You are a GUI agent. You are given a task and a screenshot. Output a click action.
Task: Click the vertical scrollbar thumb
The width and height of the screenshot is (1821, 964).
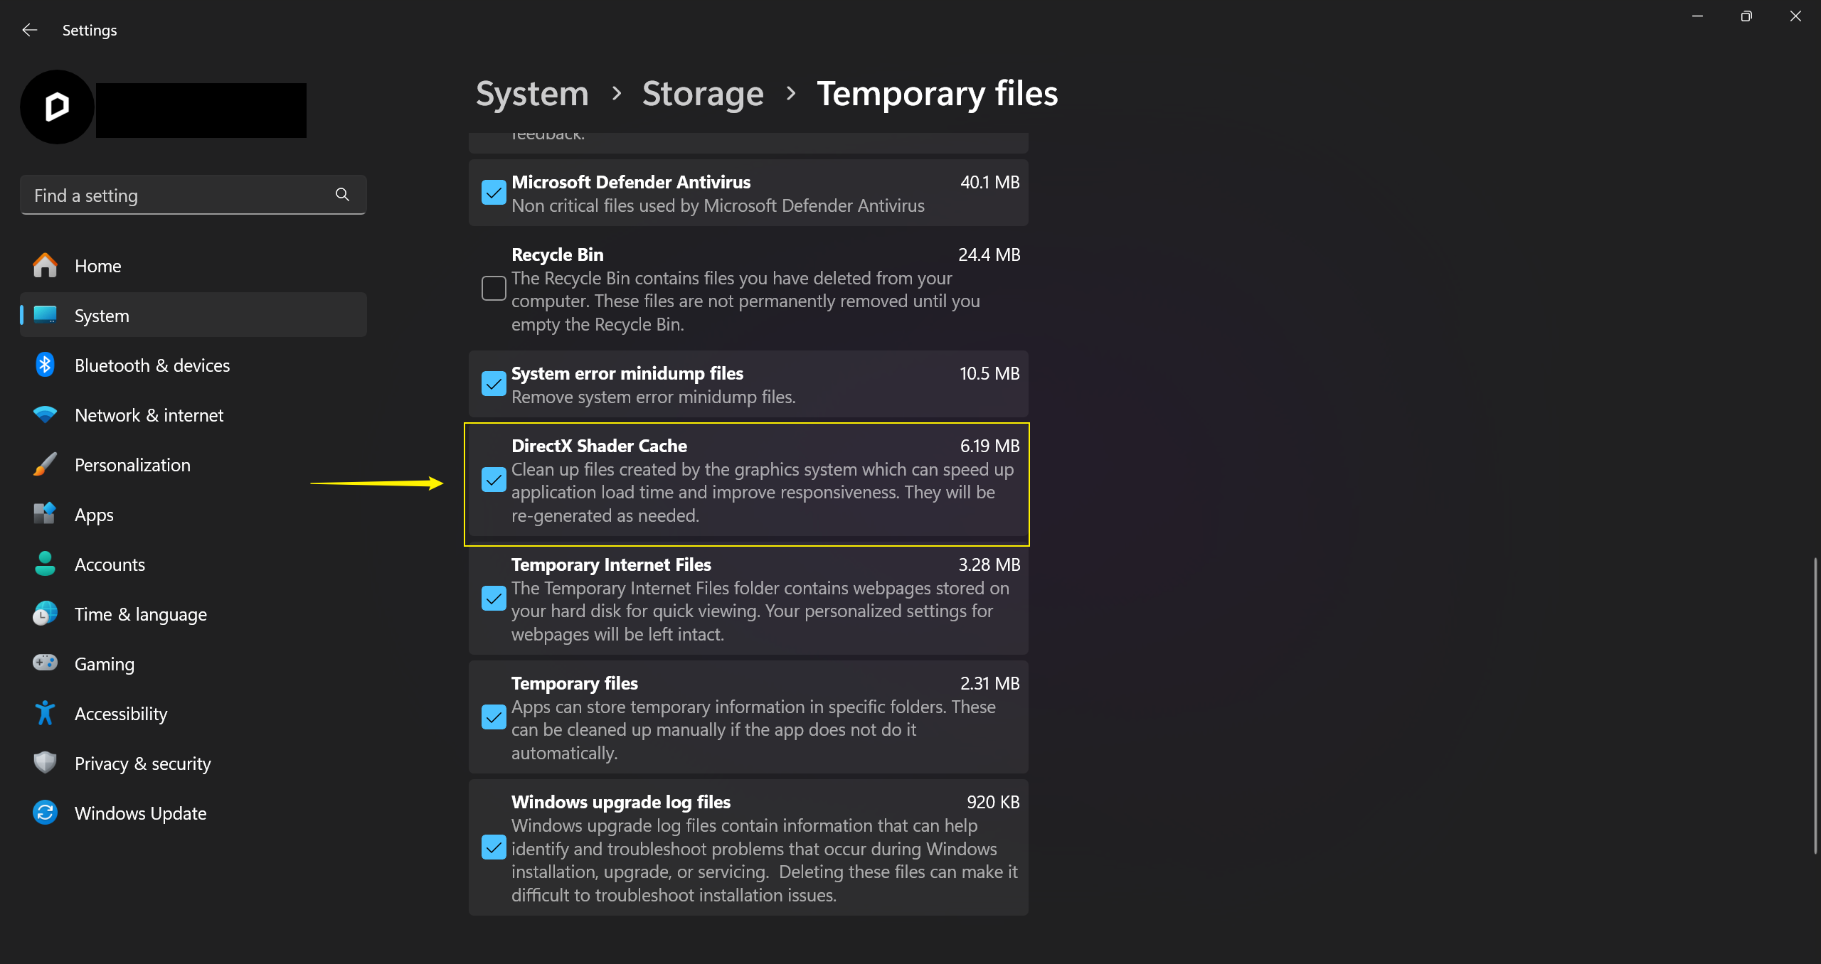tap(1815, 705)
